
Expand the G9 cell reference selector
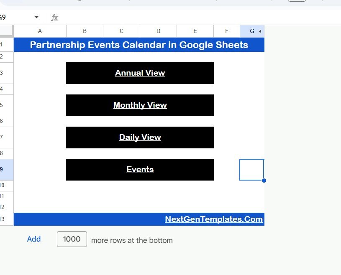tap(36, 17)
